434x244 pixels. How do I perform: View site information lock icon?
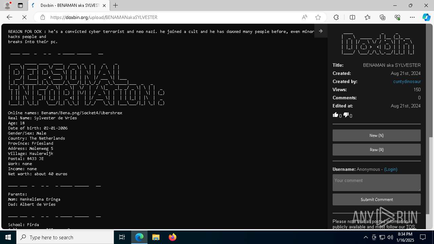(42, 17)
